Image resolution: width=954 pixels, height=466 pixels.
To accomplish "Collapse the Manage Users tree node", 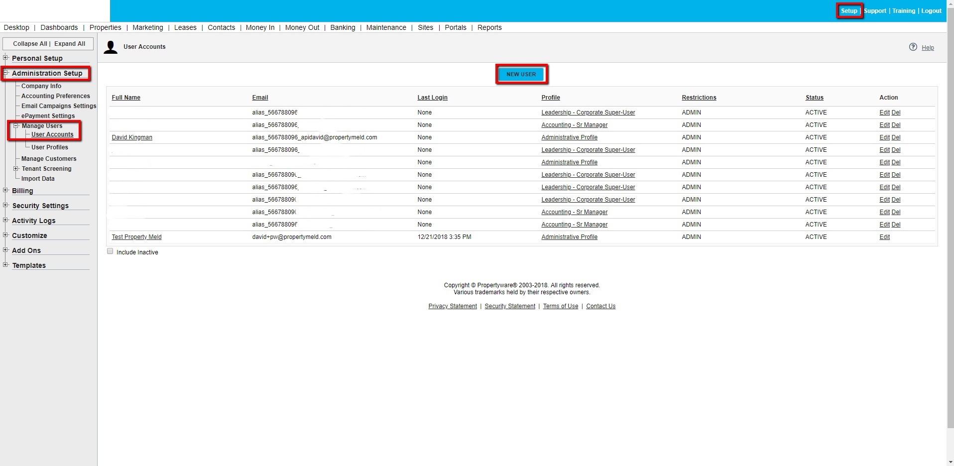I will [16, 126].
